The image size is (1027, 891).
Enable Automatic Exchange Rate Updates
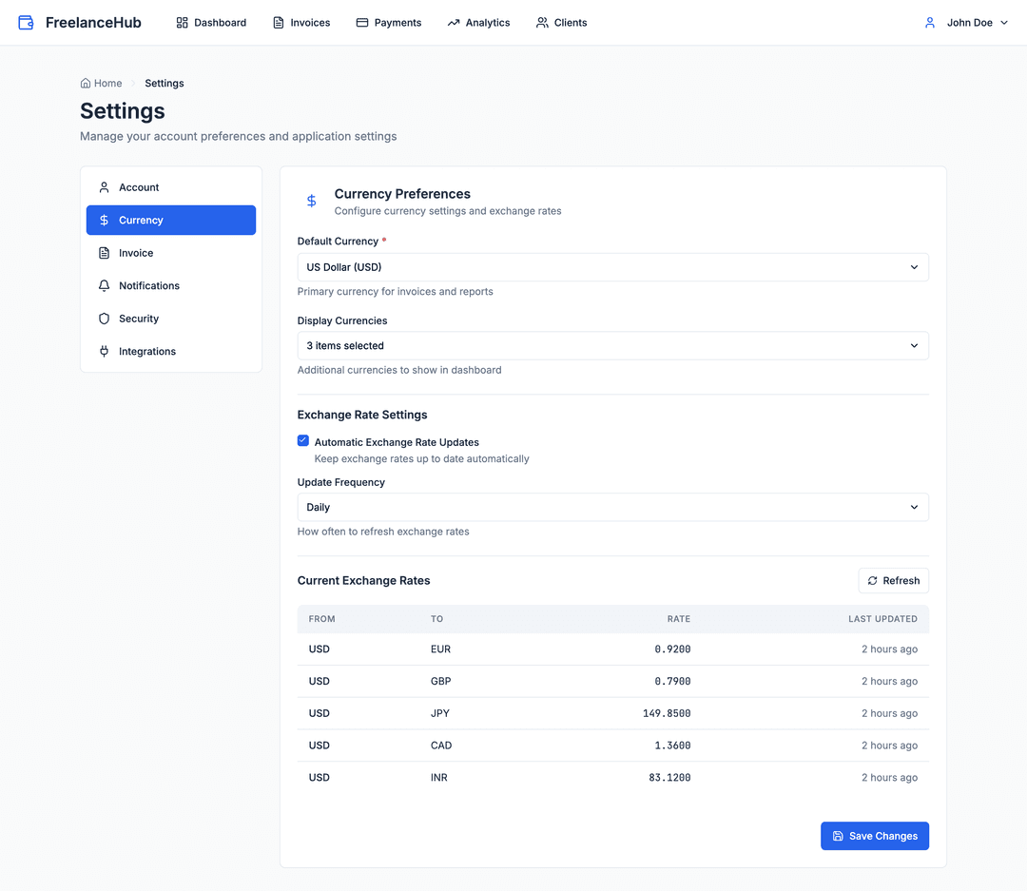[x=302, y=440]
